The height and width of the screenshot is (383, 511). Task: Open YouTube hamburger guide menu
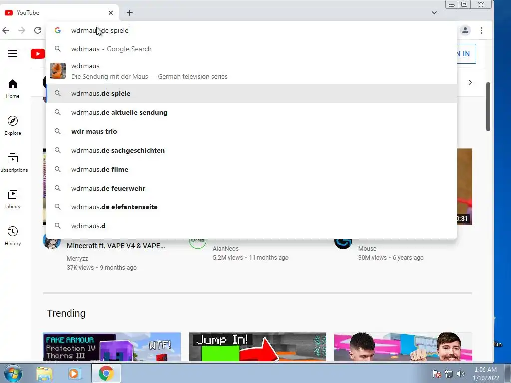pyautogui.click(x=13, y=54)
